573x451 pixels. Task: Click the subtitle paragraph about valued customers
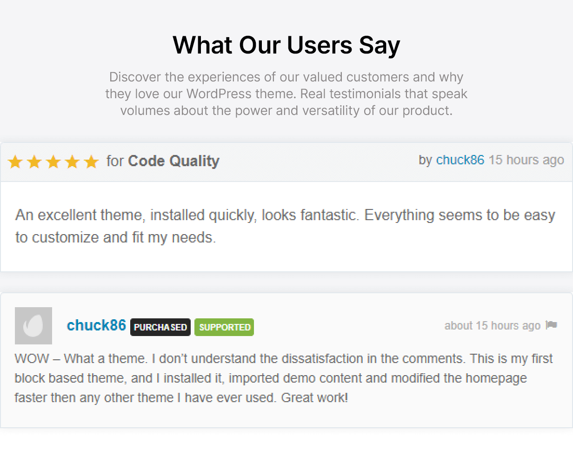click(x=286, y=94)
